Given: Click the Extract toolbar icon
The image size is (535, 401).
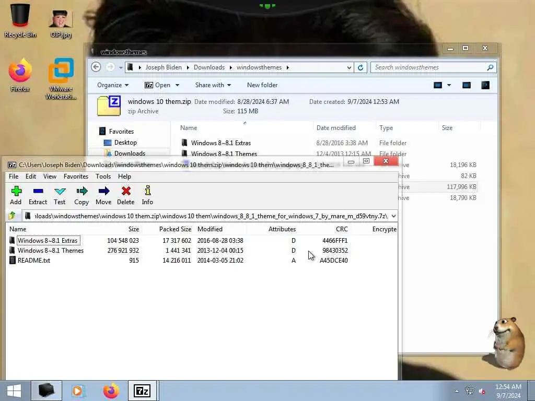Looking at the screenshot, I should [x=38, y=195].
